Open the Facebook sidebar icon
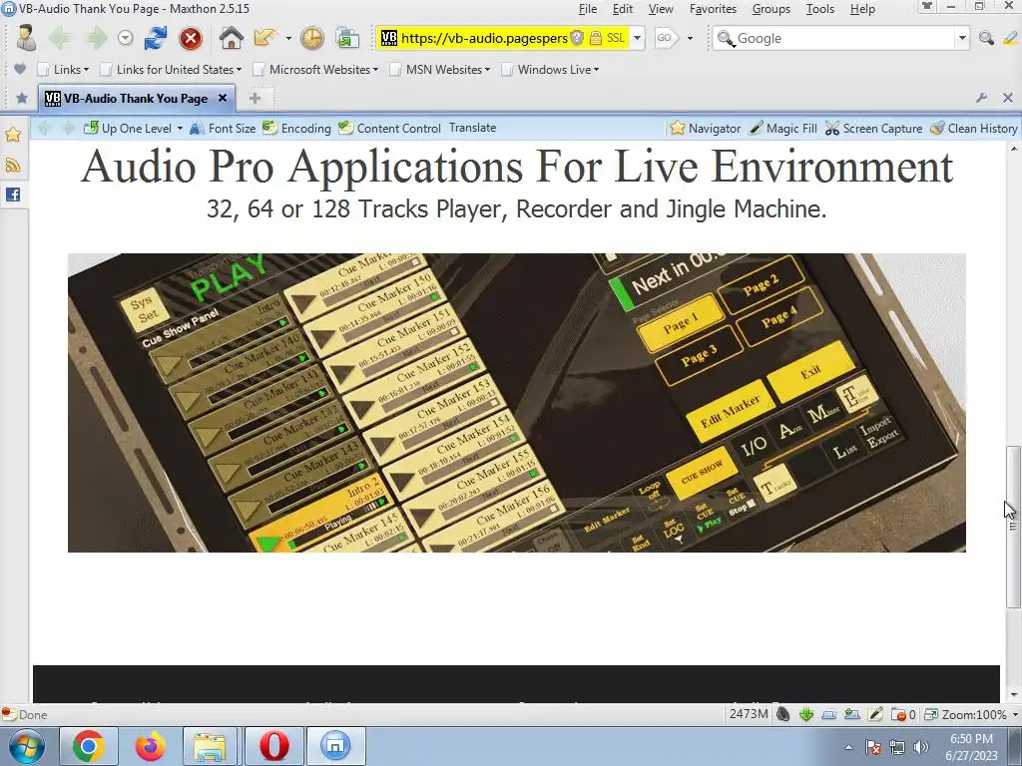Screen dimensions: 1022x766 click(13, 194)
